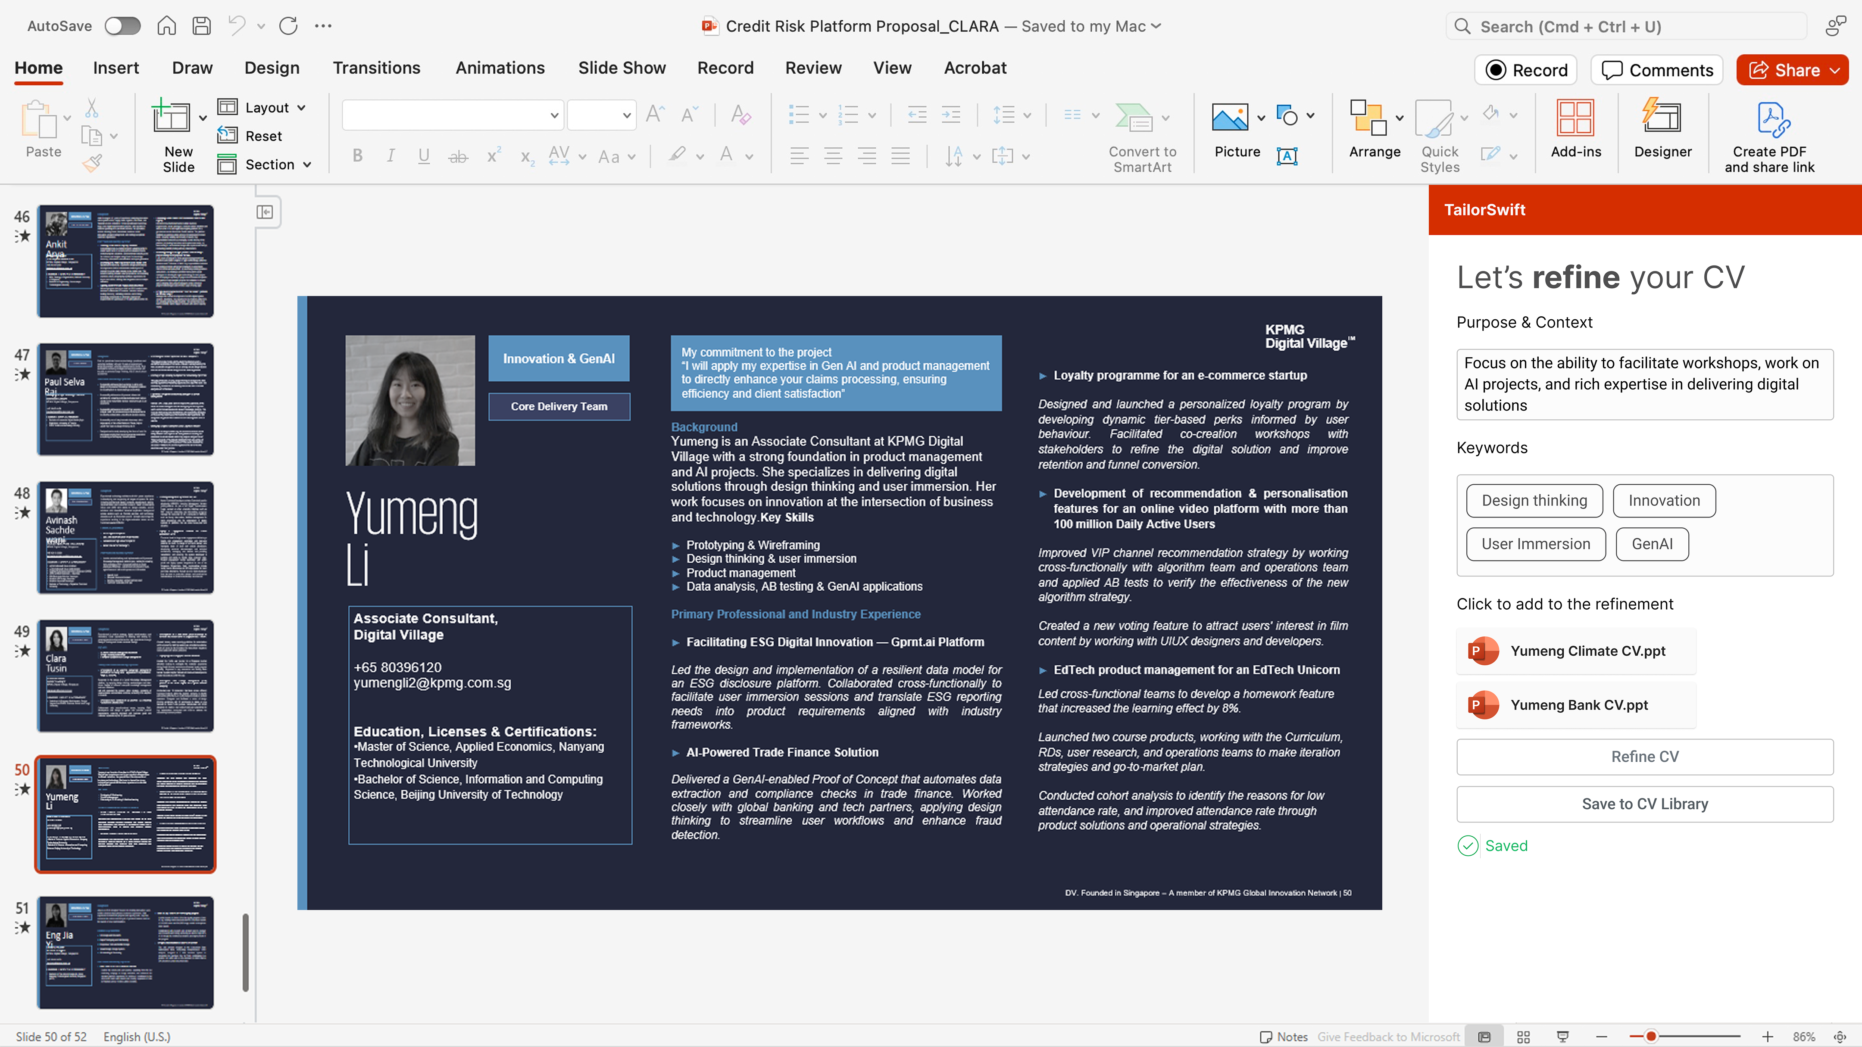
Task: Click the Refine CV button
Action: click(x=1644, y=757)
